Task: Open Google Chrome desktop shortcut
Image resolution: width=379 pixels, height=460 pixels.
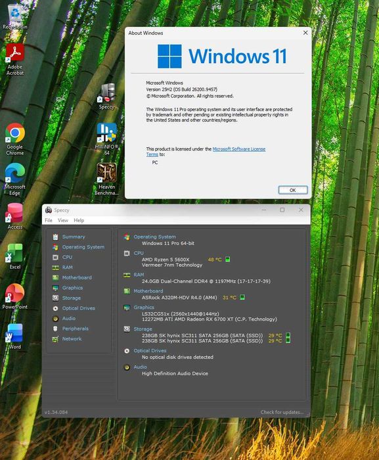Action: pyautogui.click(x=14, y=139)
